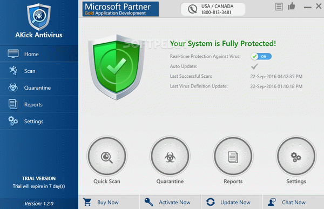Click the Settings gears icon in sidebar
The height and width of the screenshot is (209, 324).
pos(13,121)
